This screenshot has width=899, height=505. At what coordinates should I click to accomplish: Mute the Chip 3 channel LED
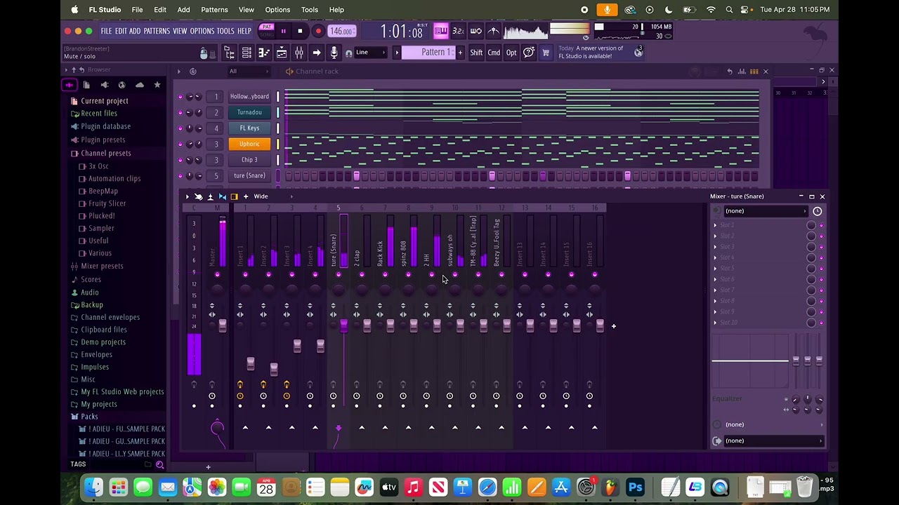pyautogui.click(x=181, y=160)
